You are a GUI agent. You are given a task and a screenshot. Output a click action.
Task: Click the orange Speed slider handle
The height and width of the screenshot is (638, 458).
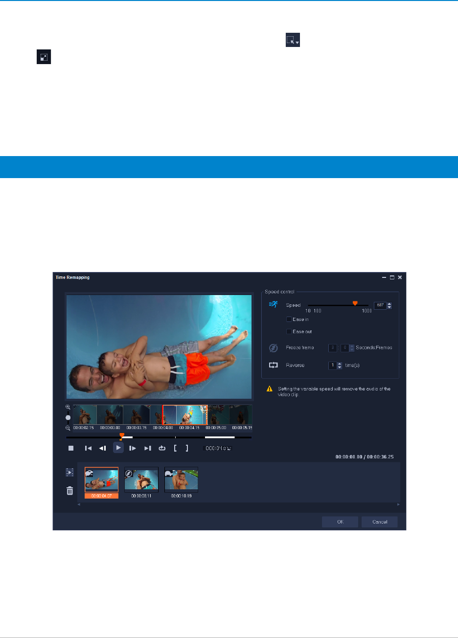[355, 303]
